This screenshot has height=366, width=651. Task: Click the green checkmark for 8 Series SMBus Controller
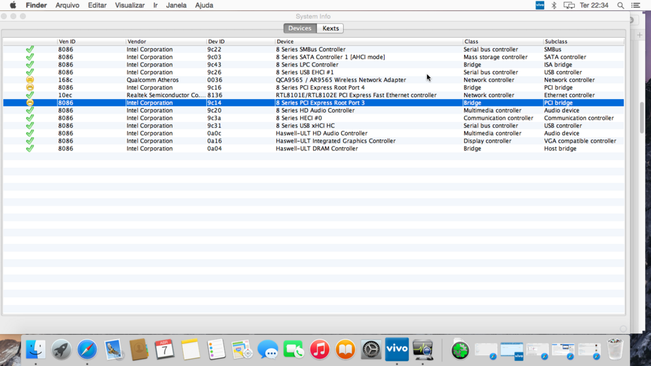30,49
